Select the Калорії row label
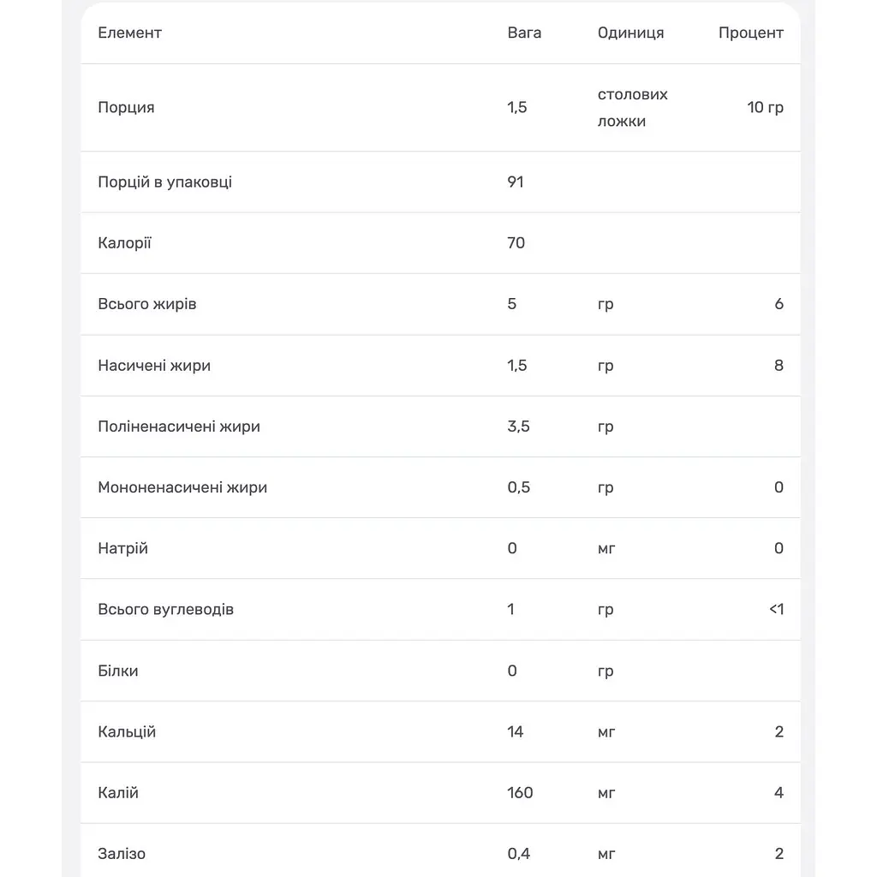 coord(124,243)
